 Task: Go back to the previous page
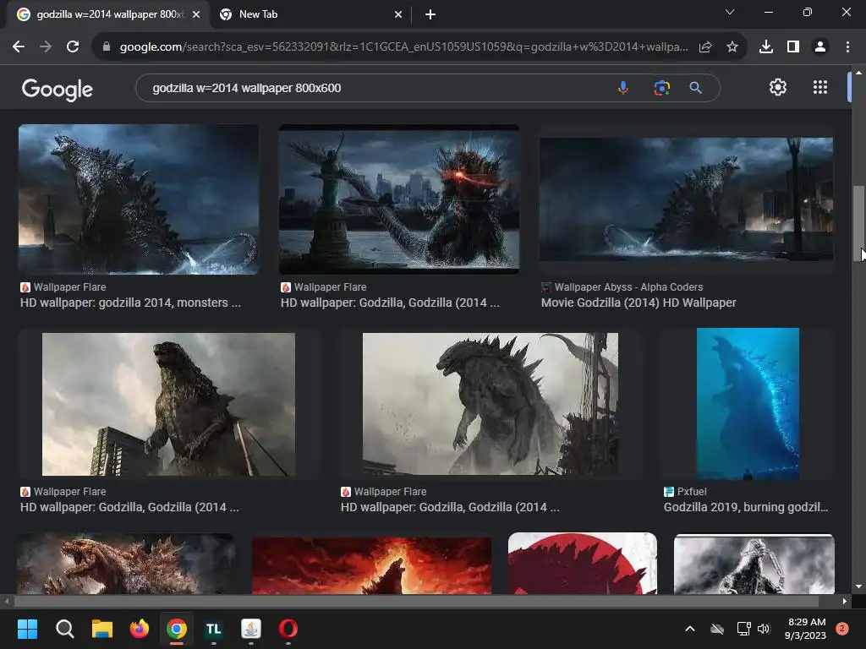pyautogui.click(x=19, y=47)
